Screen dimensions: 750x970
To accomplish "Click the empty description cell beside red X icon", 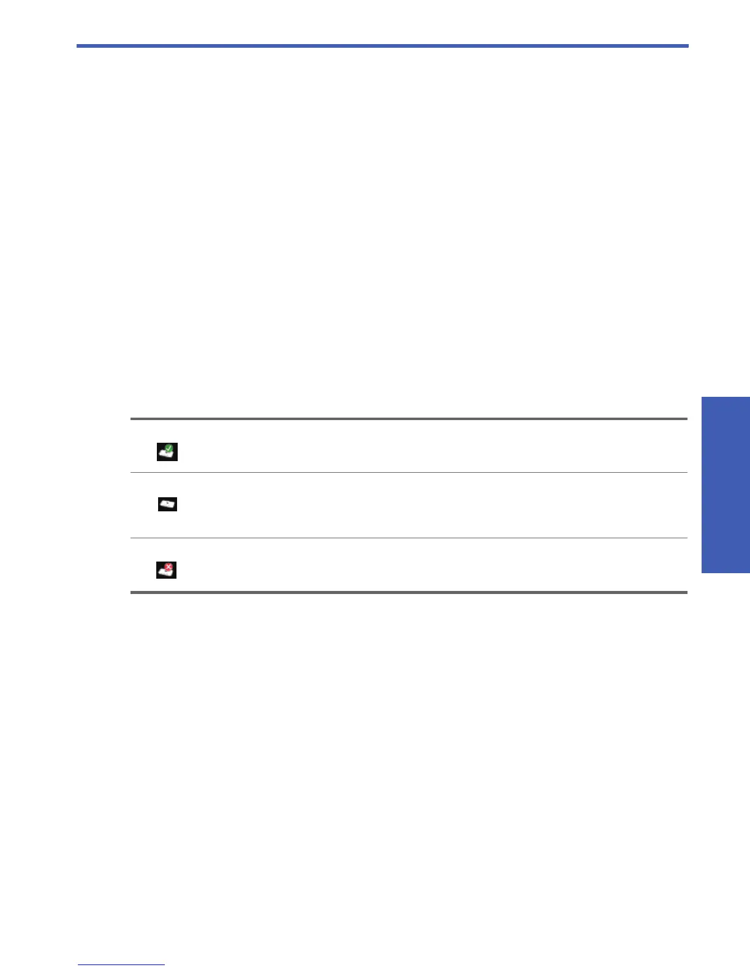I will click(x=429, y=565).
